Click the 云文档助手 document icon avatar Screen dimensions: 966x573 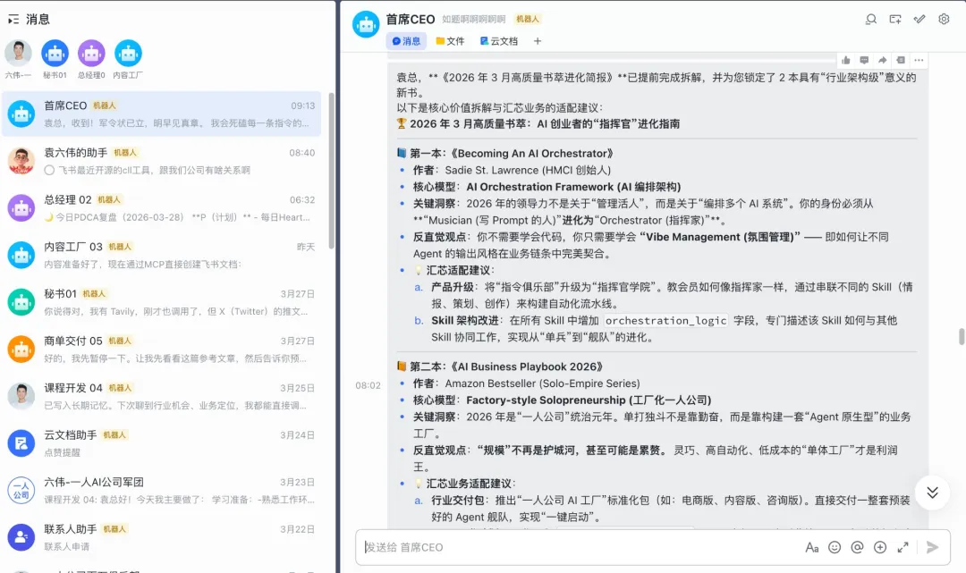click(x=21, y=443)
